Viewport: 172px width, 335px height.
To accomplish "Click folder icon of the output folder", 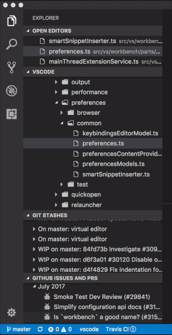I will pos(64,82).
